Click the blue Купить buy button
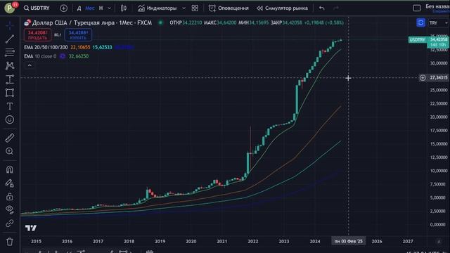Screen dimensions: 450x253 click(78, 35)
